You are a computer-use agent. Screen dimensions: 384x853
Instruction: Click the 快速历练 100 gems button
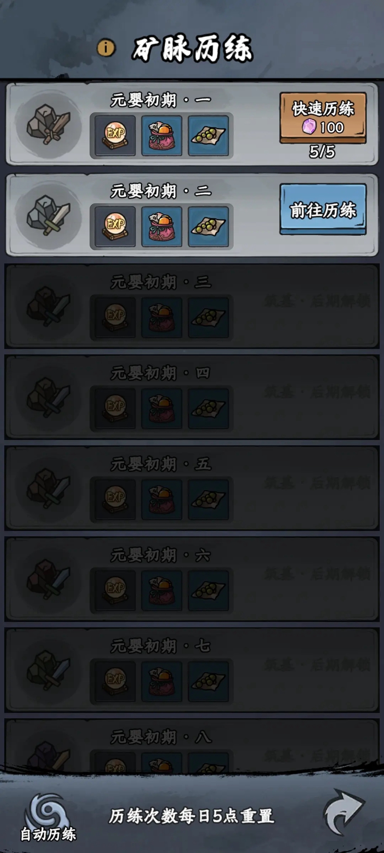pyautogui.click(x=323, y=118)
